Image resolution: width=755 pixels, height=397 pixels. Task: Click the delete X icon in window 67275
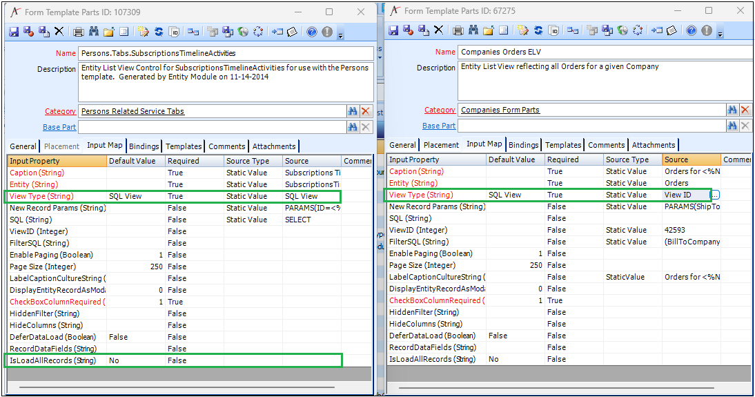point(438,30)
